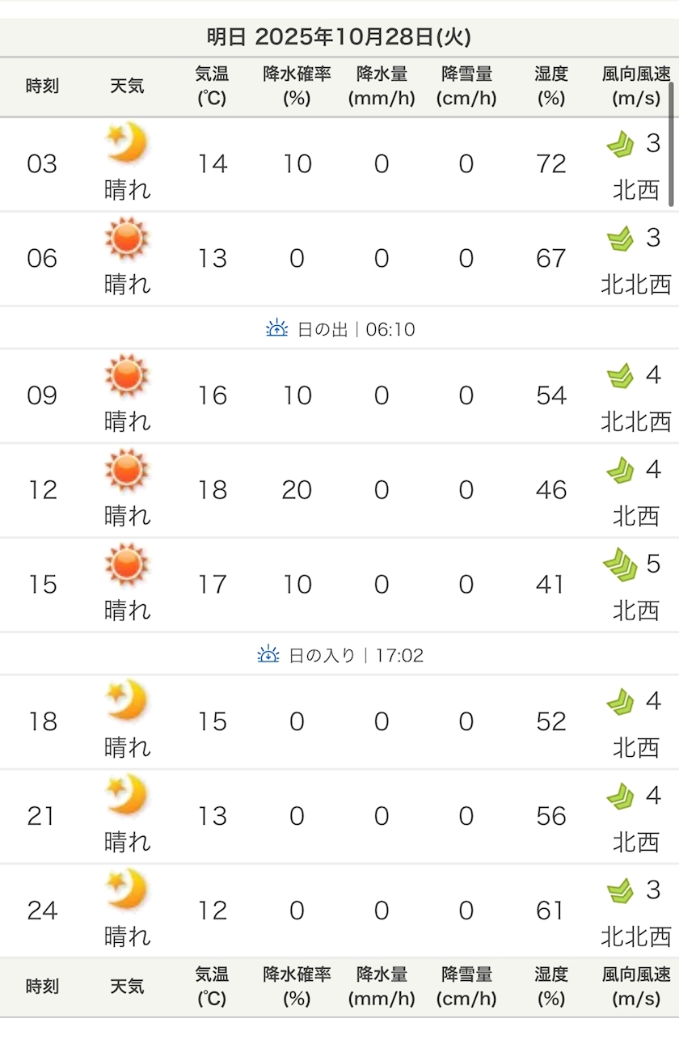Click the sunset icon beside 日の入り
Screen dimensions: 679x1044
[x=268, y=654]
